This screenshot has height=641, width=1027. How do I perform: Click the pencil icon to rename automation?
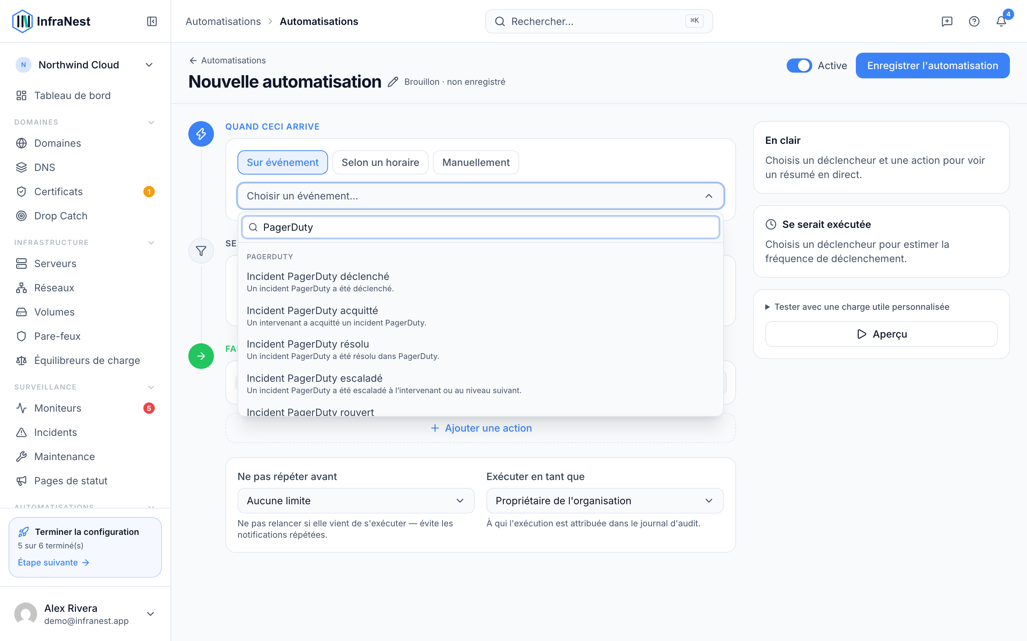click(393, 82)
